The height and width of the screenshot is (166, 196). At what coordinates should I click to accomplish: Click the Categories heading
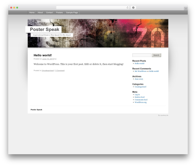pos(138,84)
